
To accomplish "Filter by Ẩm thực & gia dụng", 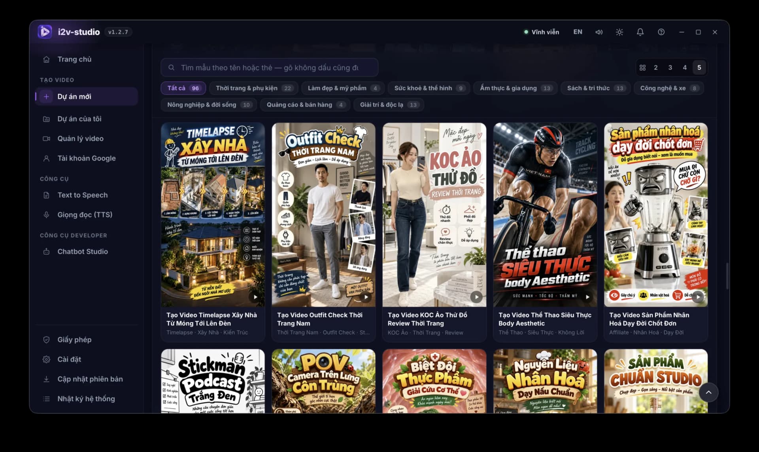I will (x=515, y=88).
